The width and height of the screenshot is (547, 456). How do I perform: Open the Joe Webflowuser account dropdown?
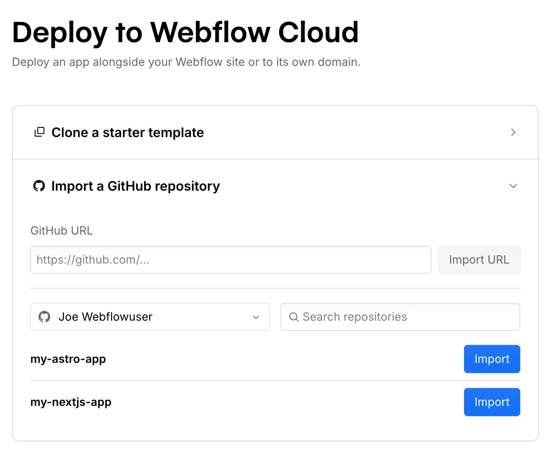[x=150, y=317]
